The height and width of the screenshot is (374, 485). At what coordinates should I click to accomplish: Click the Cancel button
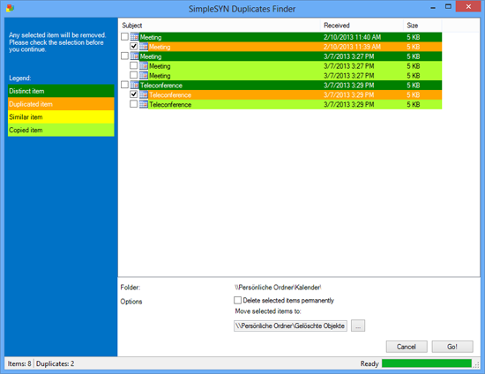407,347
